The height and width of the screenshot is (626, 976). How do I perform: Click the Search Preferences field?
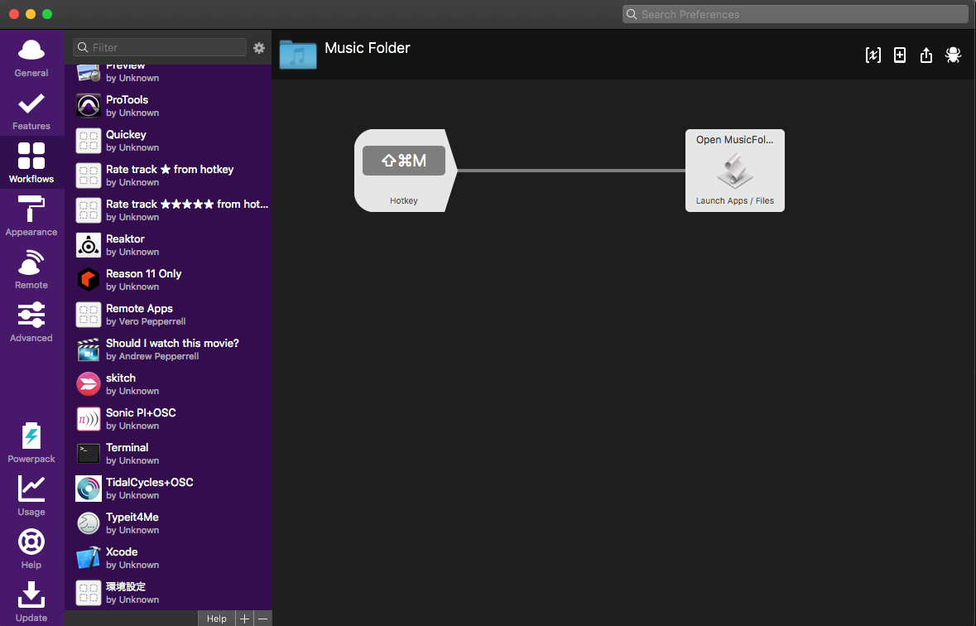[x=795, y=14]
